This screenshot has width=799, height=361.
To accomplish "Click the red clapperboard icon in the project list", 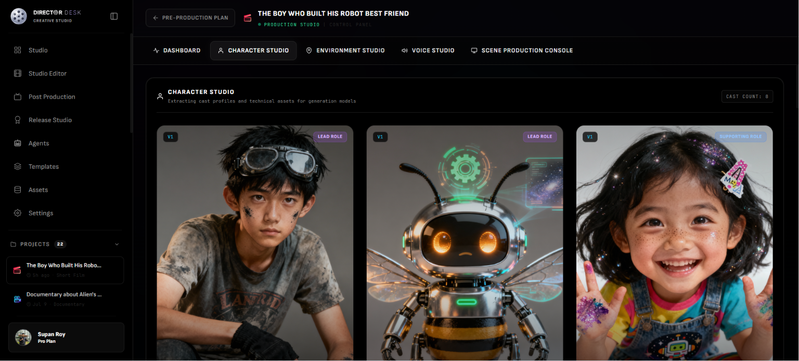I will pyautogui.click(x=17, y=270).
